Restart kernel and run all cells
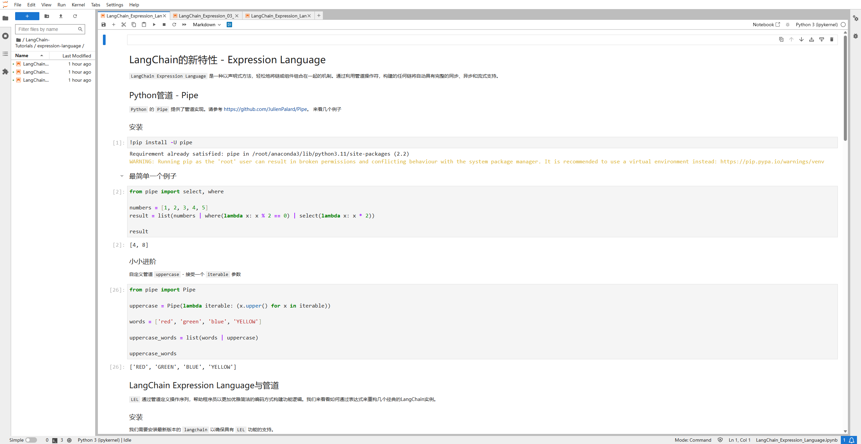This screenshot has height=444, width=861. 184,25
